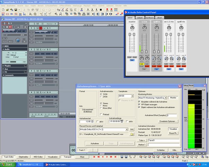Mute track 2 with its M button
209x167 pixels.
(37, 49)
